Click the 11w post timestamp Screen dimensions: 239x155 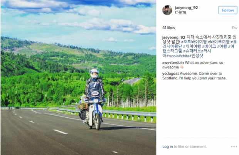[x=234, y=28]
